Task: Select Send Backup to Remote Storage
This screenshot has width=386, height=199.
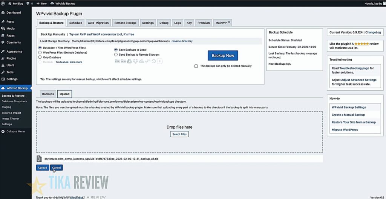Action: (x=116, y=55)
